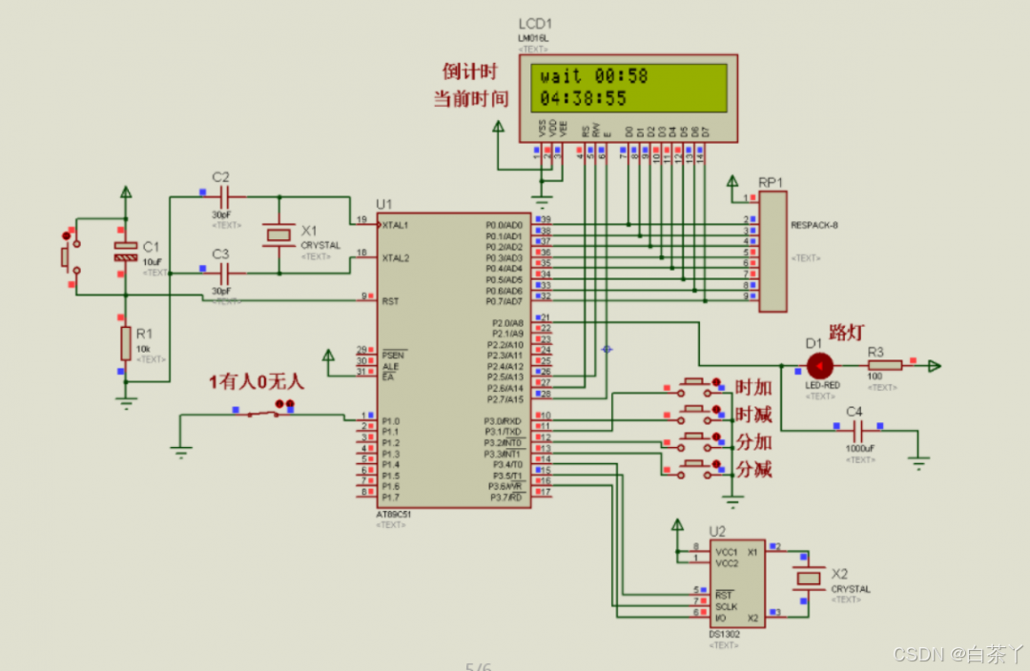
Task: Click the red LED D1 street lamp
Action: point(820,366)
